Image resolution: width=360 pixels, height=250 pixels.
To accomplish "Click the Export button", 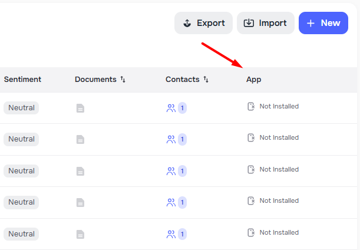I will (203, 23).
